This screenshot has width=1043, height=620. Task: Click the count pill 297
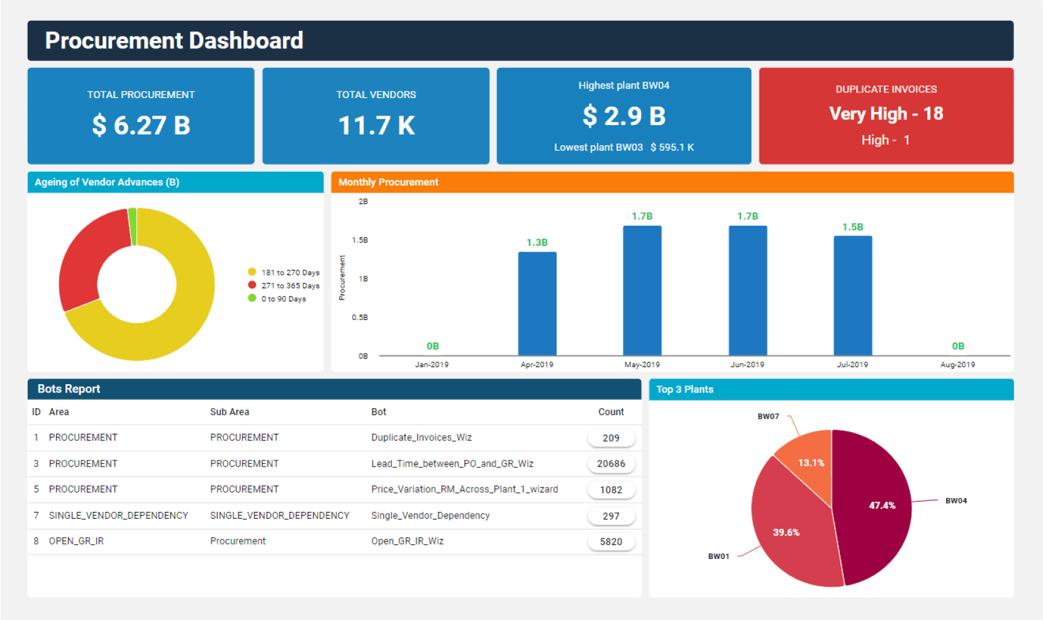tap(611, 516)
